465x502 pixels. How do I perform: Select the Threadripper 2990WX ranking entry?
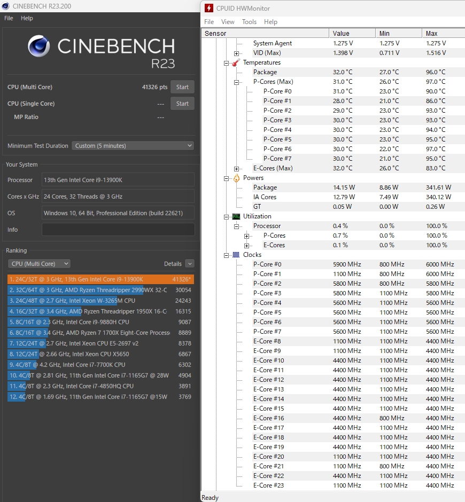click(100, 290)
